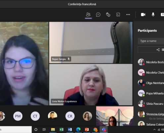
Task: Open Task View on the taskbar
Action: click(44, 129)
